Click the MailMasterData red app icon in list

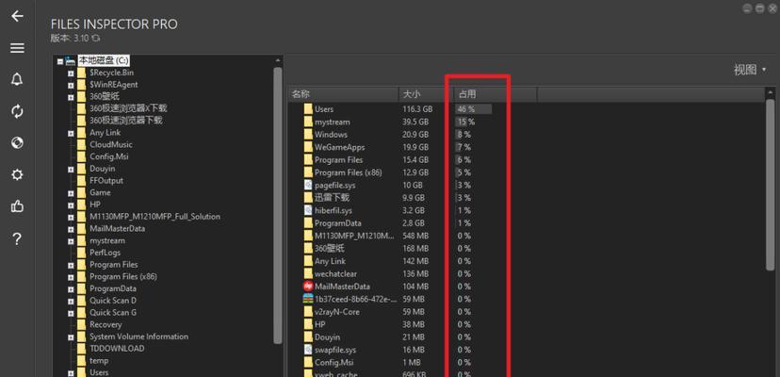308,287
